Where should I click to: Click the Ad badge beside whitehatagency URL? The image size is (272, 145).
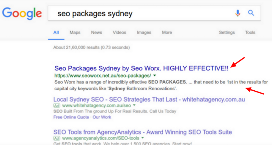[x=57, y=106]
